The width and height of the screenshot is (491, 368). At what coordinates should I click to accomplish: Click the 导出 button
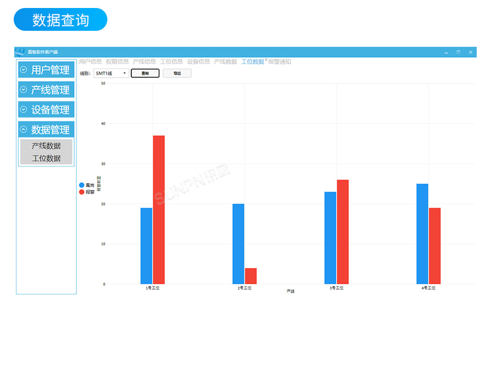pyautogui.click(x=177, y=74)
